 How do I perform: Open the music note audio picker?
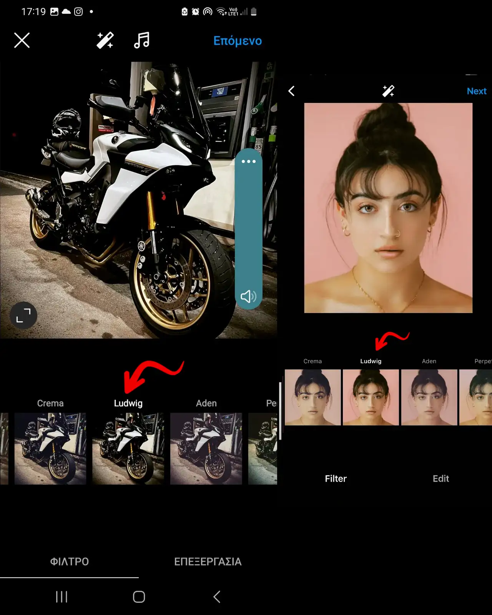[x=142, y=40]
